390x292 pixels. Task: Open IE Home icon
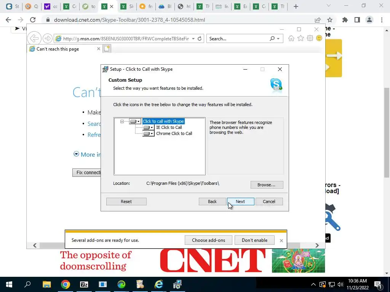291,38
